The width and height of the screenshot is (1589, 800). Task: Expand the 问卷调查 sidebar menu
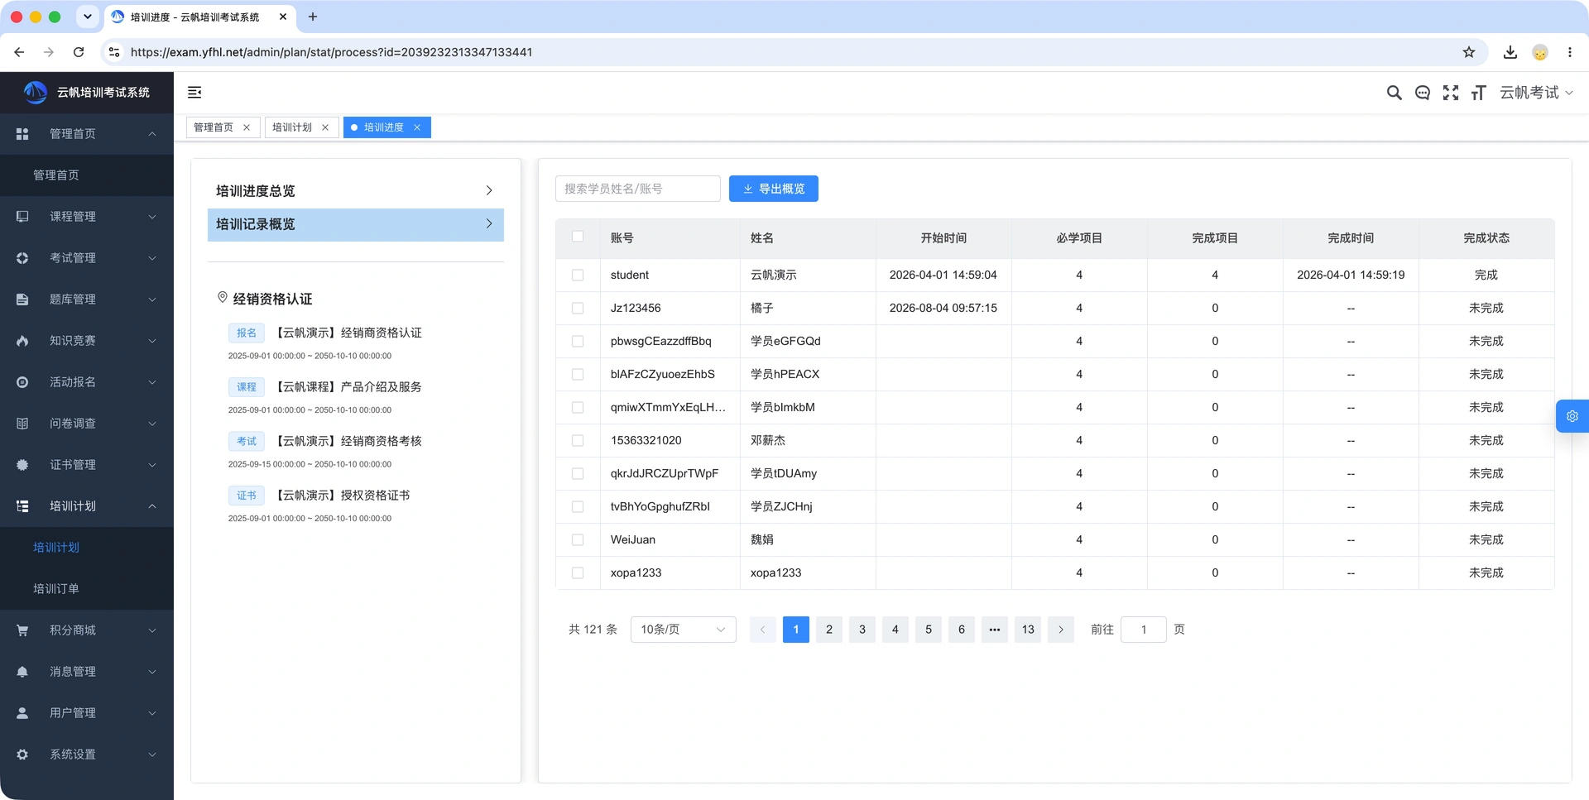click(x=87, y=424)
